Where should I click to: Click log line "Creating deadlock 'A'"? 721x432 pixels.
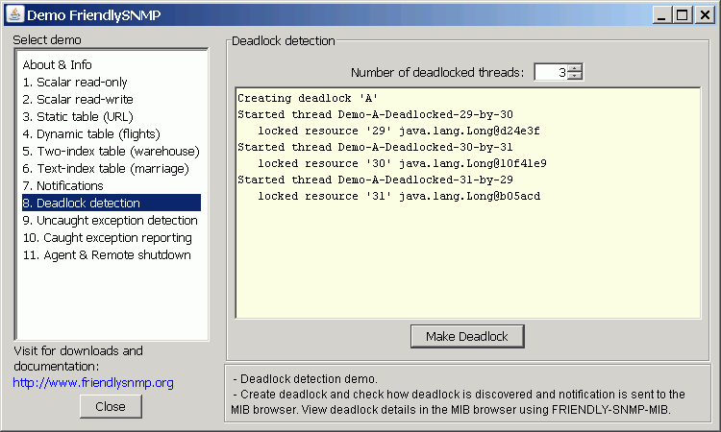308,98
